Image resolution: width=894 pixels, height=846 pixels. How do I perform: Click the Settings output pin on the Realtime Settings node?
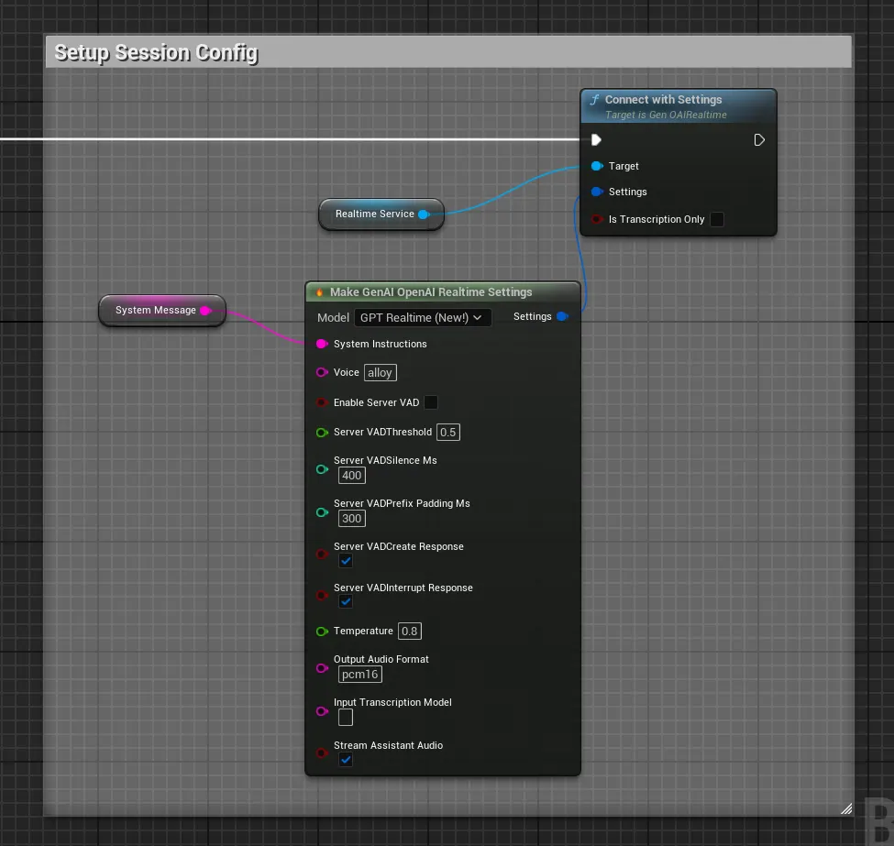tap(562, 316)
